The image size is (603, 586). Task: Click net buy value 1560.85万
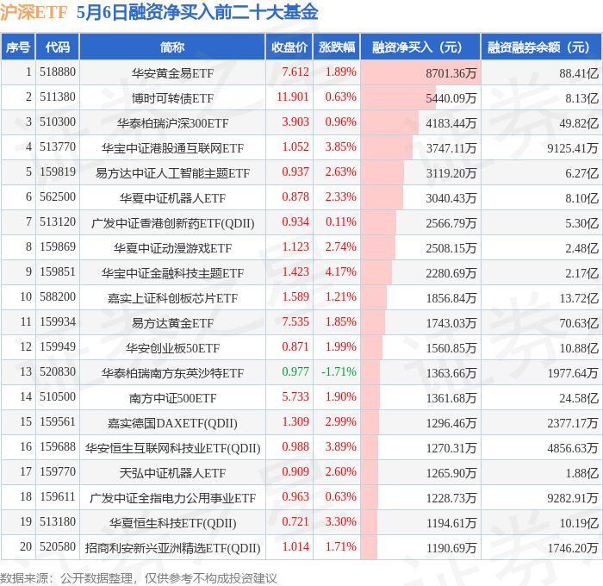click(451, 348)
